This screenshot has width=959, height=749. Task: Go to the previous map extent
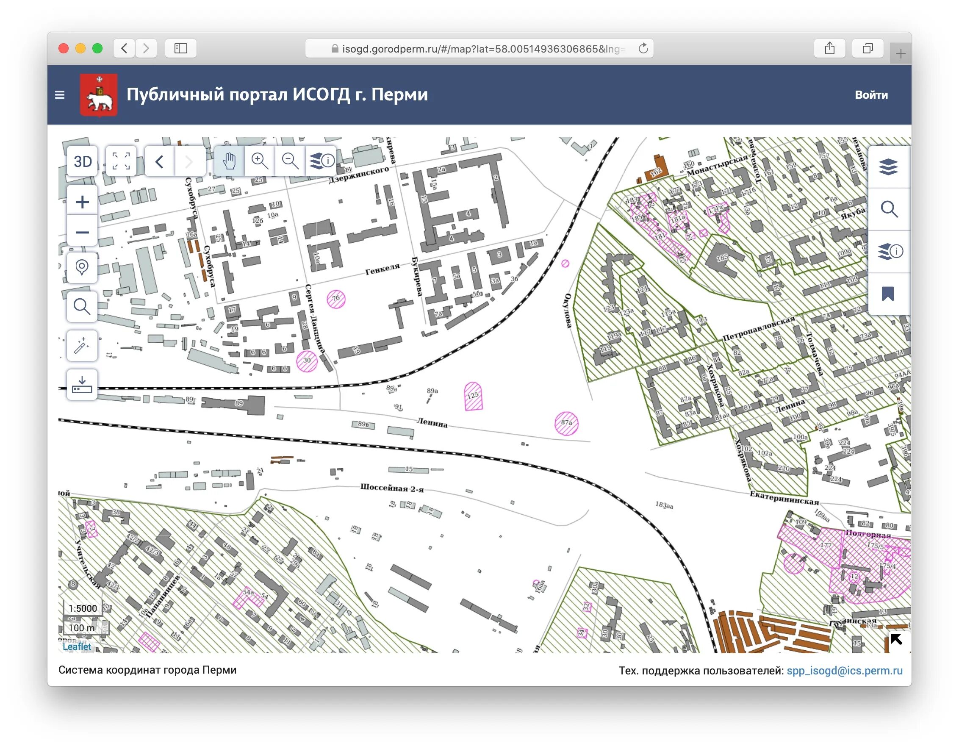click(160, 161)
